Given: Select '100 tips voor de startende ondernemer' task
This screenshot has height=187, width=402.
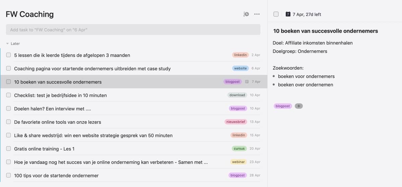Looking at the screenshot, I should click(56, 175).
